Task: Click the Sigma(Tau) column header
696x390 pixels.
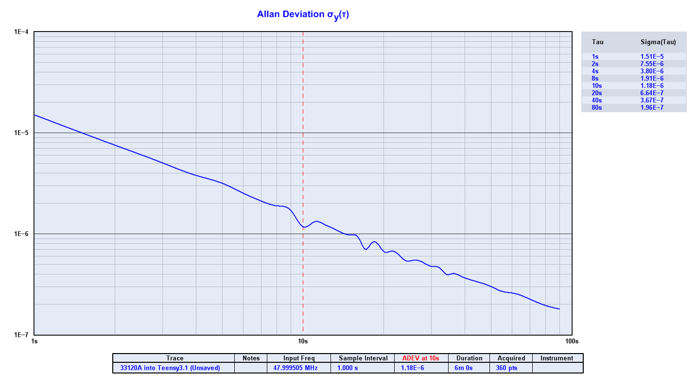Action: (x=658, y=42)
